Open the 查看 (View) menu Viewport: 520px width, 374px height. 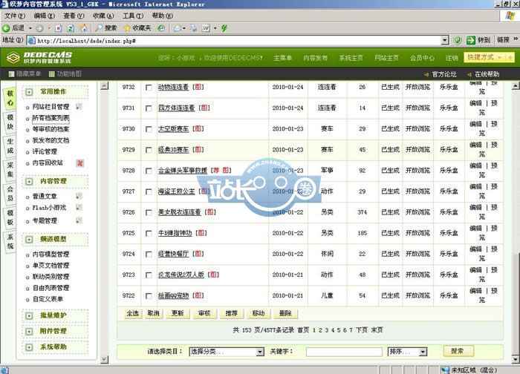[x=74, y=16]
